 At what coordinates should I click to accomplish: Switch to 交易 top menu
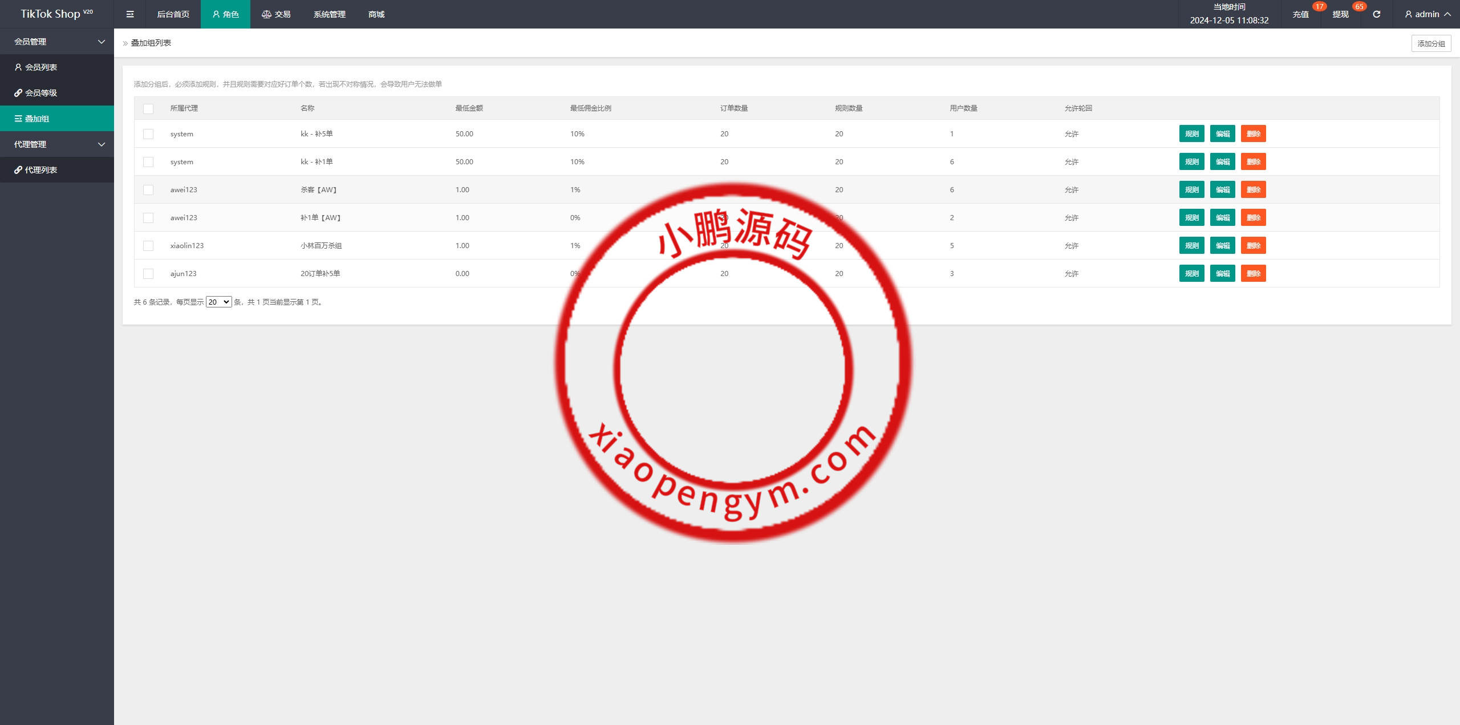click(277, 14)
